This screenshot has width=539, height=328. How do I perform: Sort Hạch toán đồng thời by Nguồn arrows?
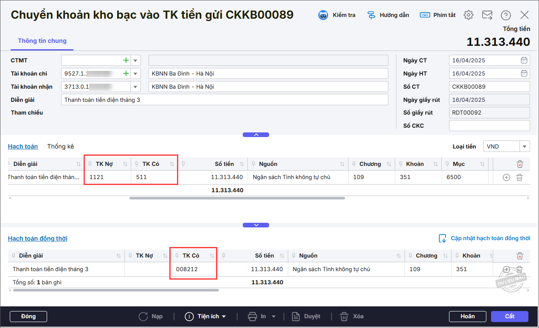click(x=399, y=256)
